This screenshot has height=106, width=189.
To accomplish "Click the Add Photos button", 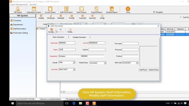I will (143, 70).
